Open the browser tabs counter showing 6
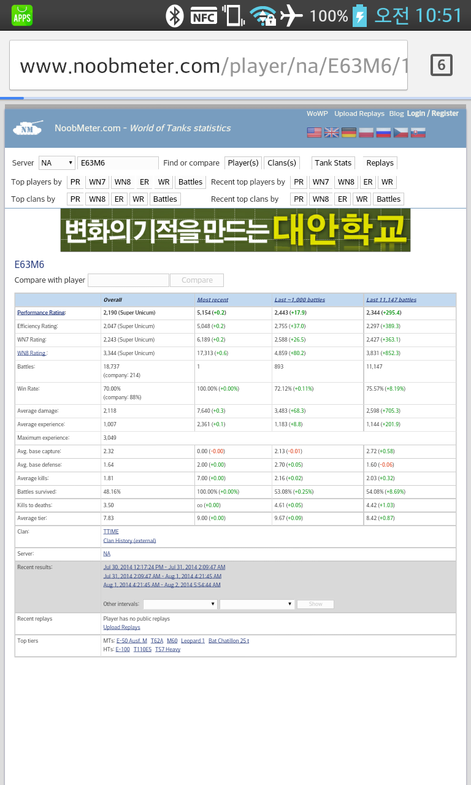 (441, 65)
